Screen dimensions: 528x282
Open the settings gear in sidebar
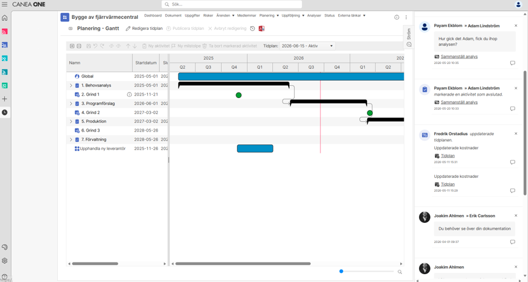(x=5, y=261)
